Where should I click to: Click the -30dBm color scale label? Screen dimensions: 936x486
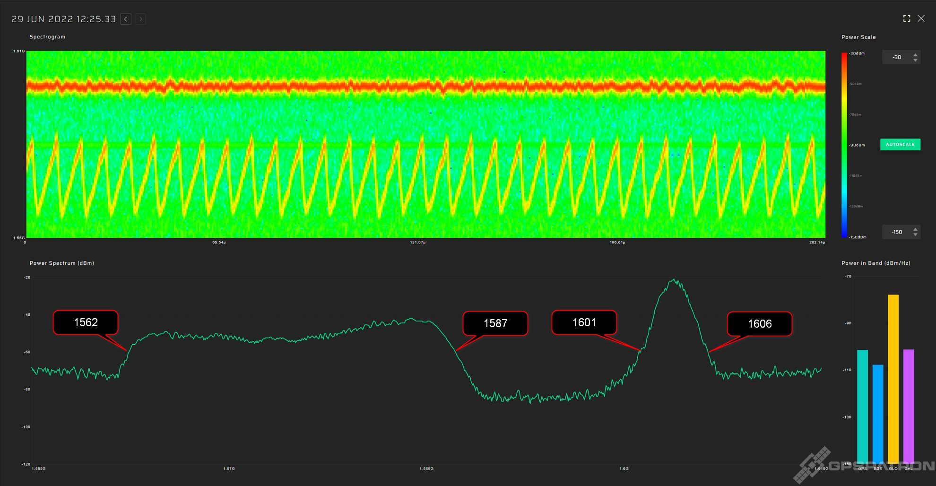[x=857, y=53]
